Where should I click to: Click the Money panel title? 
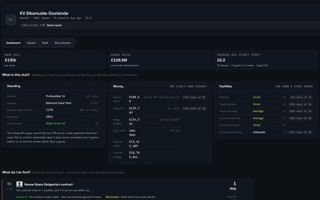[x=118, y=86]
